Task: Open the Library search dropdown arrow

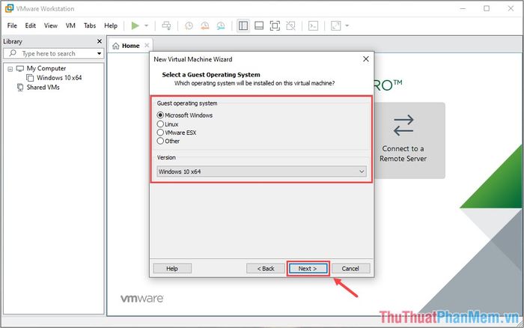Action: click(99, 53)
